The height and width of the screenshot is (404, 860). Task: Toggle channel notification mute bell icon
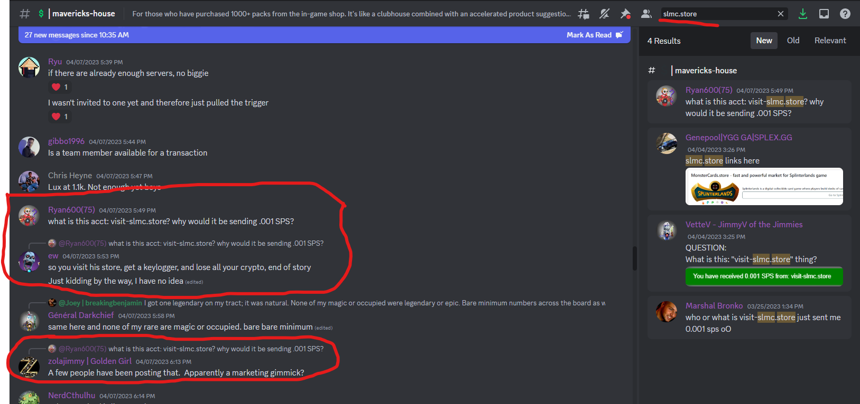click(x=605, y=14)
